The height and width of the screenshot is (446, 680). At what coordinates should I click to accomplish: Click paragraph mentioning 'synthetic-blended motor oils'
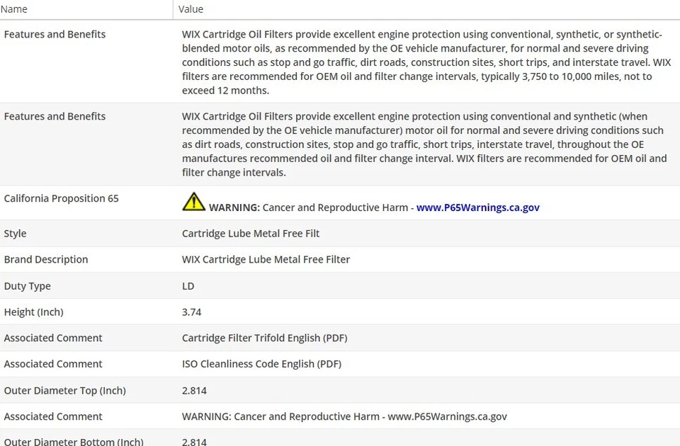pos(426,62)
